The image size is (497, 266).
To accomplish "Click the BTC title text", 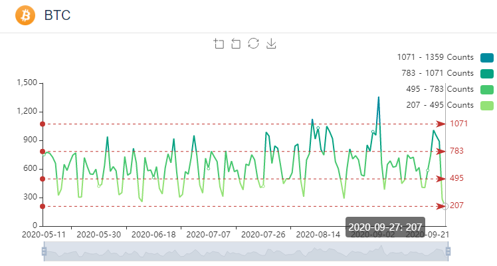I will [57, 15].
